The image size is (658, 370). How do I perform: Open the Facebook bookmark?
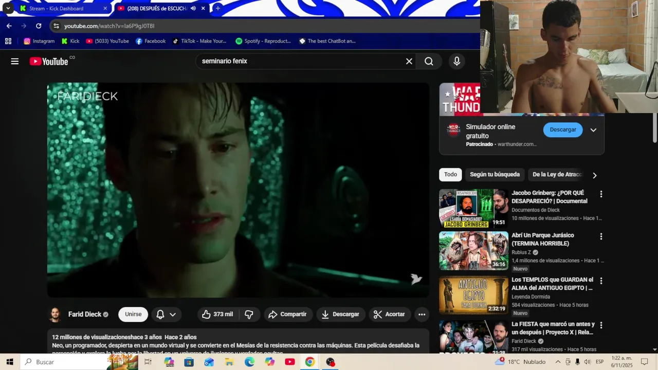click(x=151, y=41)
